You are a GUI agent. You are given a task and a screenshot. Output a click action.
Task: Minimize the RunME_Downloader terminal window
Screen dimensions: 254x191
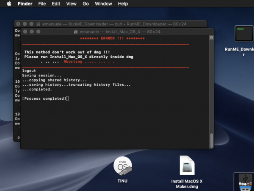[25, 24]
